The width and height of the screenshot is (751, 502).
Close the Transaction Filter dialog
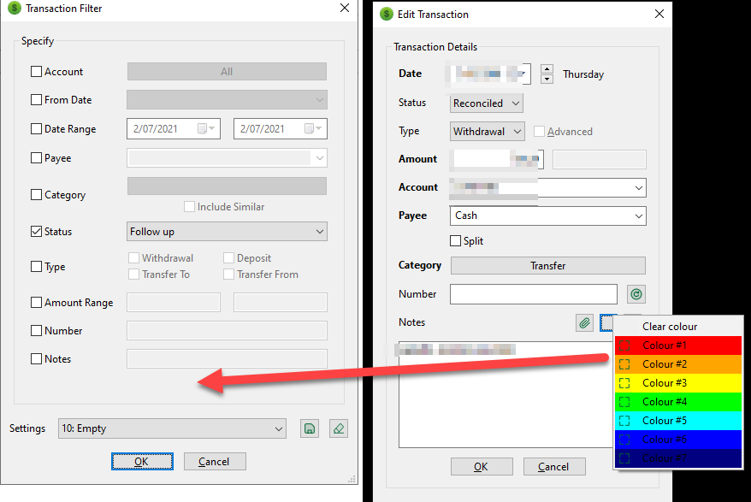345,8
